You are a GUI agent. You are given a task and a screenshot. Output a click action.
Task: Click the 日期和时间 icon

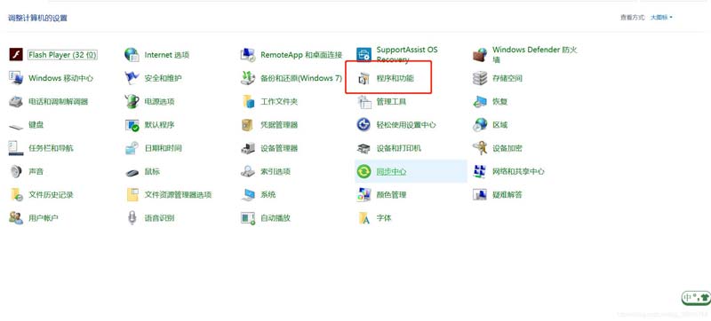[132, 148]
